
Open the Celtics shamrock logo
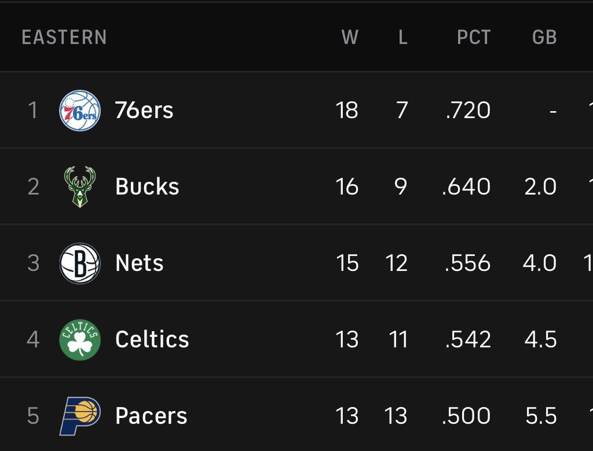click(x=80, y=339)
